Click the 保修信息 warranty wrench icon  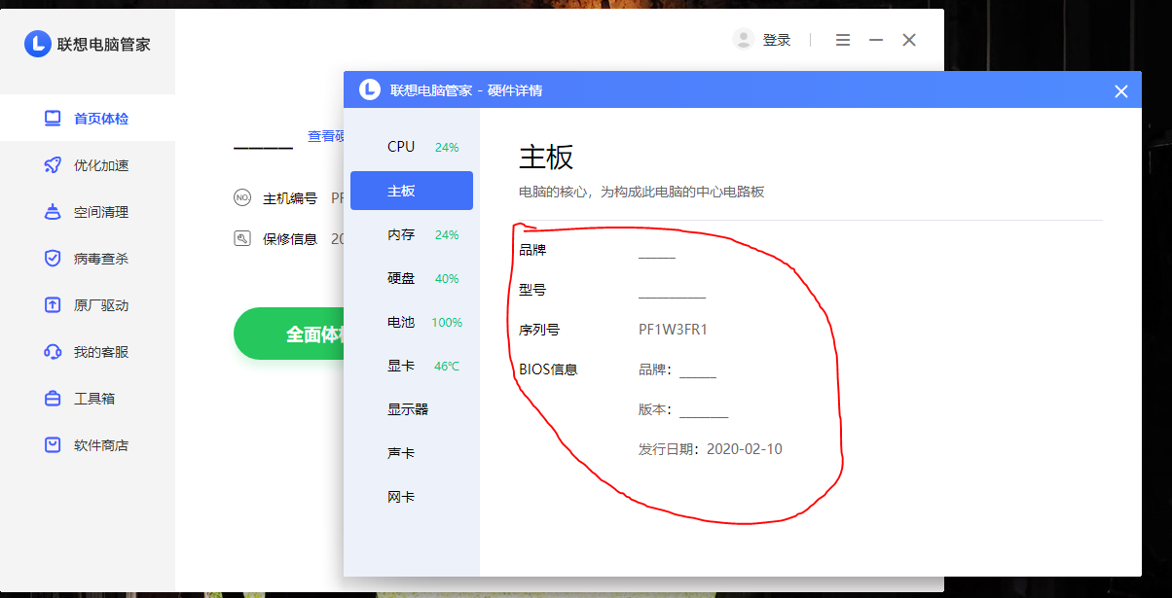(242, 238)
